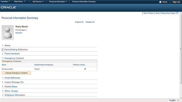Click the Change Emergency Contacts button

click(x=16, y=73)
